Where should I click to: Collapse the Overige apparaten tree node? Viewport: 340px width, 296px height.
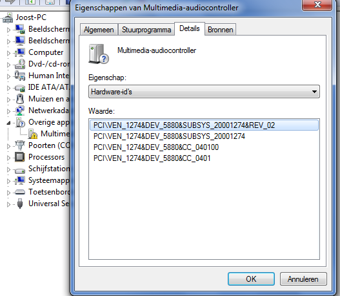pyautogui.click(x=8, y=123)
